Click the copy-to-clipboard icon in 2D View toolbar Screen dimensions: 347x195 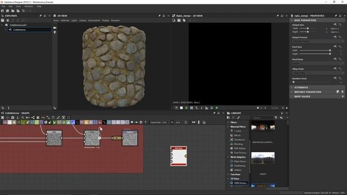click(184, 21)
